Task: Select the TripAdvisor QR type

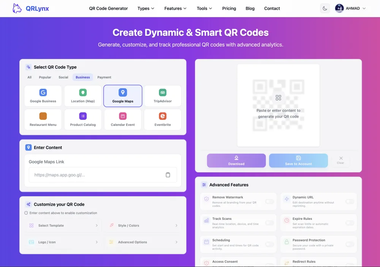Action: pos(163,96)
